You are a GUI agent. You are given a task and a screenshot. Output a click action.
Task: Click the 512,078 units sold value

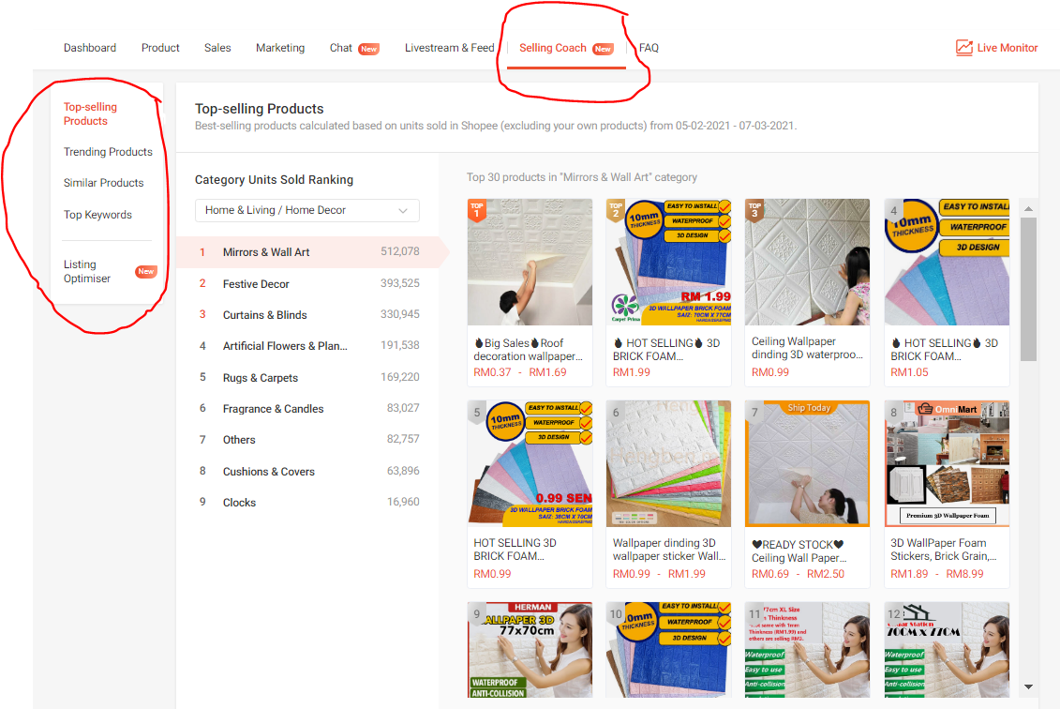399,251
